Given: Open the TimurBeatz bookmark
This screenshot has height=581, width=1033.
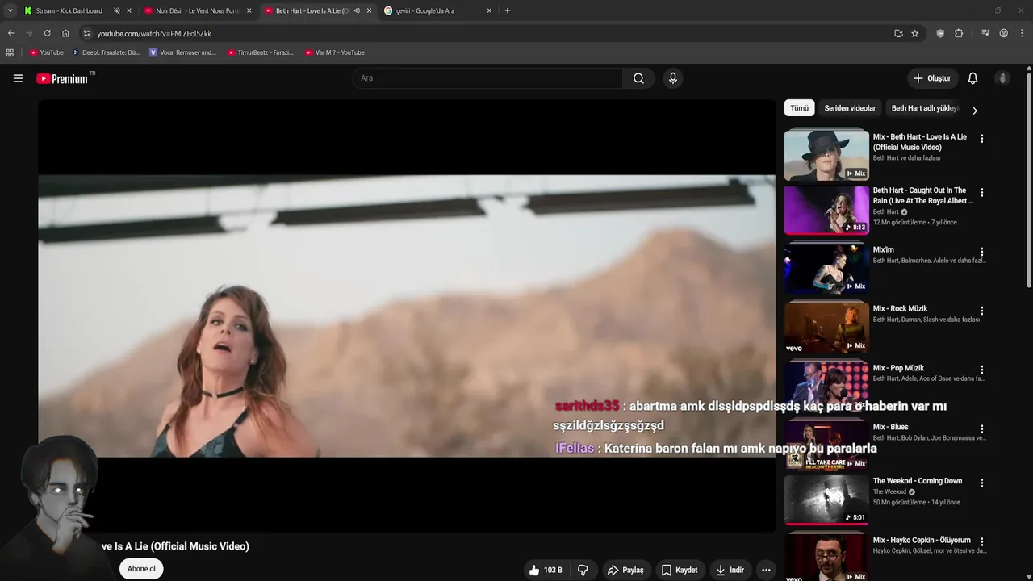Looking at the screenshot, I should (261, 52).
